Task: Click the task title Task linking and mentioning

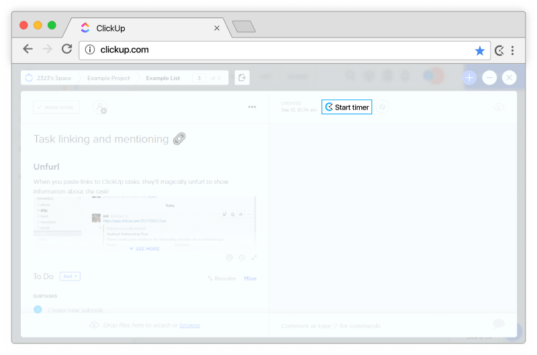Action: (x=101, y=139)
